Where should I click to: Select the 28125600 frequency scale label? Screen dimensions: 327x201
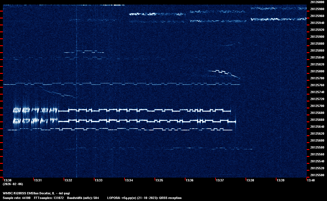click(x=317, y=140)
